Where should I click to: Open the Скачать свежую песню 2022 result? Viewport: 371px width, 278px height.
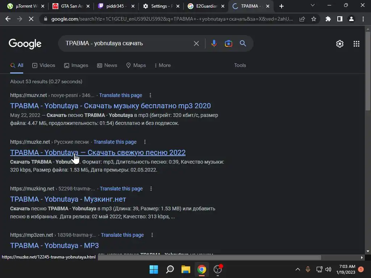(98, 152)
